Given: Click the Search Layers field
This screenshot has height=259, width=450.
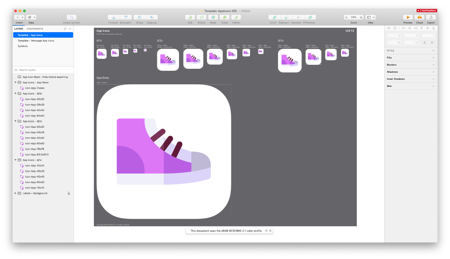Looking at the screenshot, I should [43, 70].
